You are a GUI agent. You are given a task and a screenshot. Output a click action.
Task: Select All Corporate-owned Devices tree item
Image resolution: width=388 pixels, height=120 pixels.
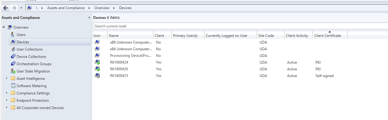(x=40, y=108)
